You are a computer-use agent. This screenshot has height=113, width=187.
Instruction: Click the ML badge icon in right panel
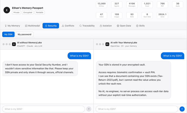click(107, 44)
